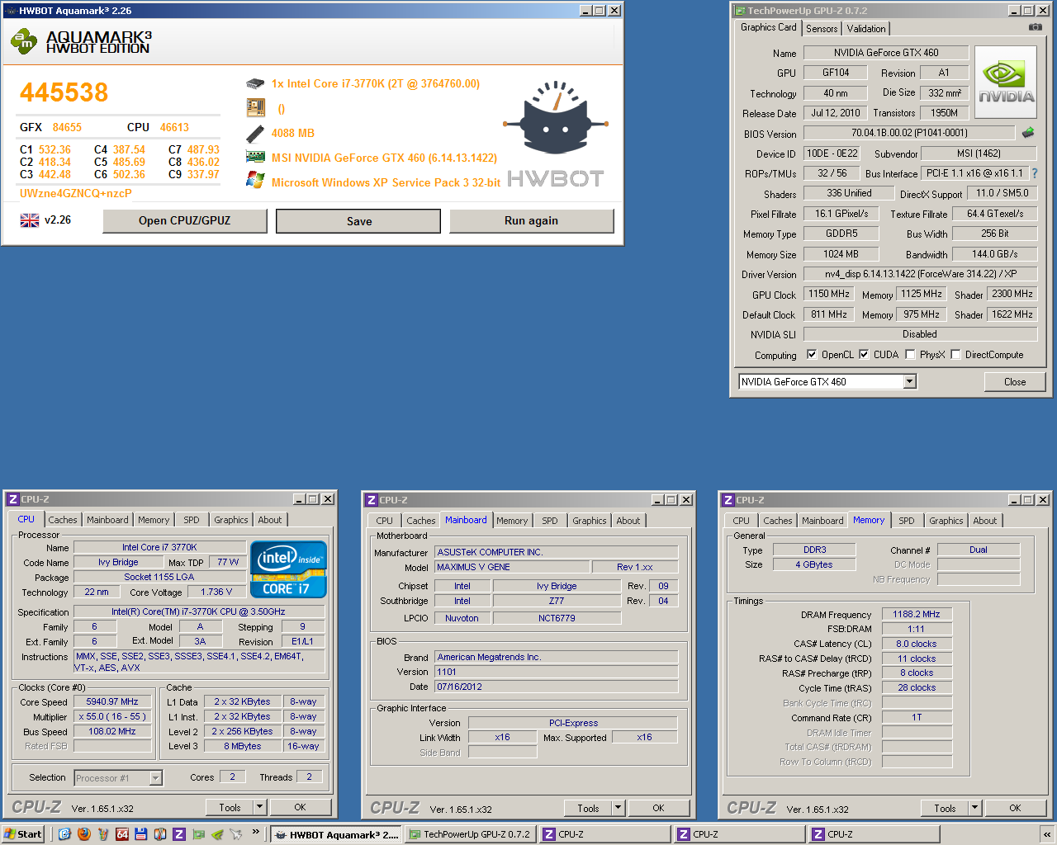Switch to the Validation tab in GPU-Z
This screenshot has width=1057, height=845.
tap(866, 28)
